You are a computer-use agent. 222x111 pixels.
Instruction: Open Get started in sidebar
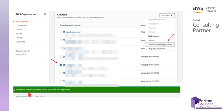20,42
